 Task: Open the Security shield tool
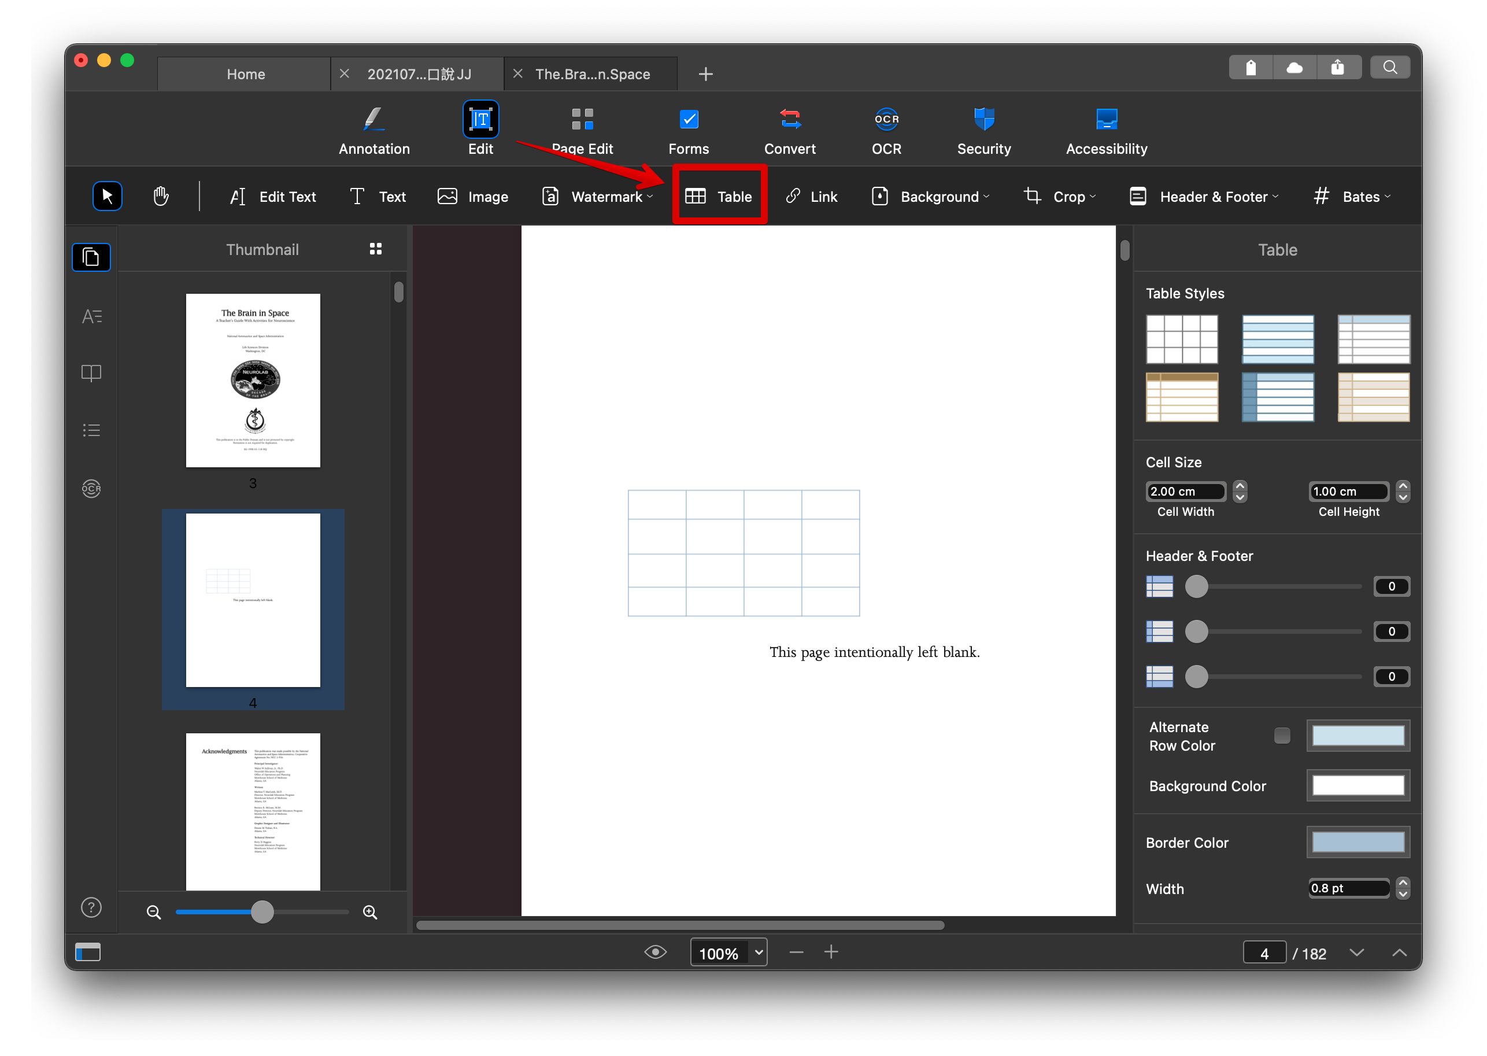coord(983,120)
